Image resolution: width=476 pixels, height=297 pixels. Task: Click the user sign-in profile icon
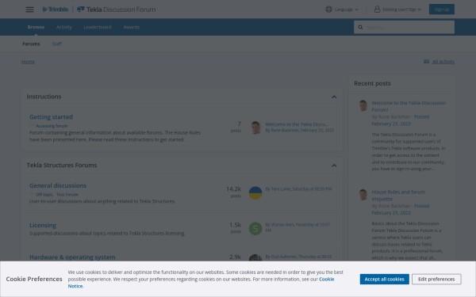pos(377,10)
